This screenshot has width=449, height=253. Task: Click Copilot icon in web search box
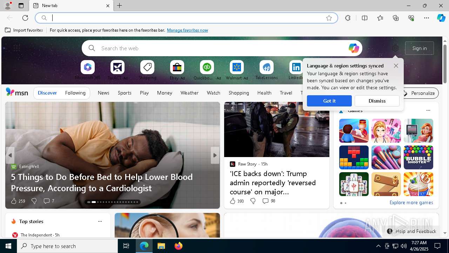tap(354, 48)
